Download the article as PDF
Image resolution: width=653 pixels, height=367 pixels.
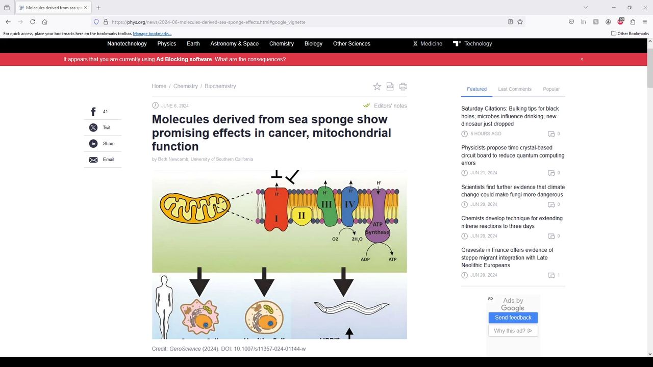[390, 87]
